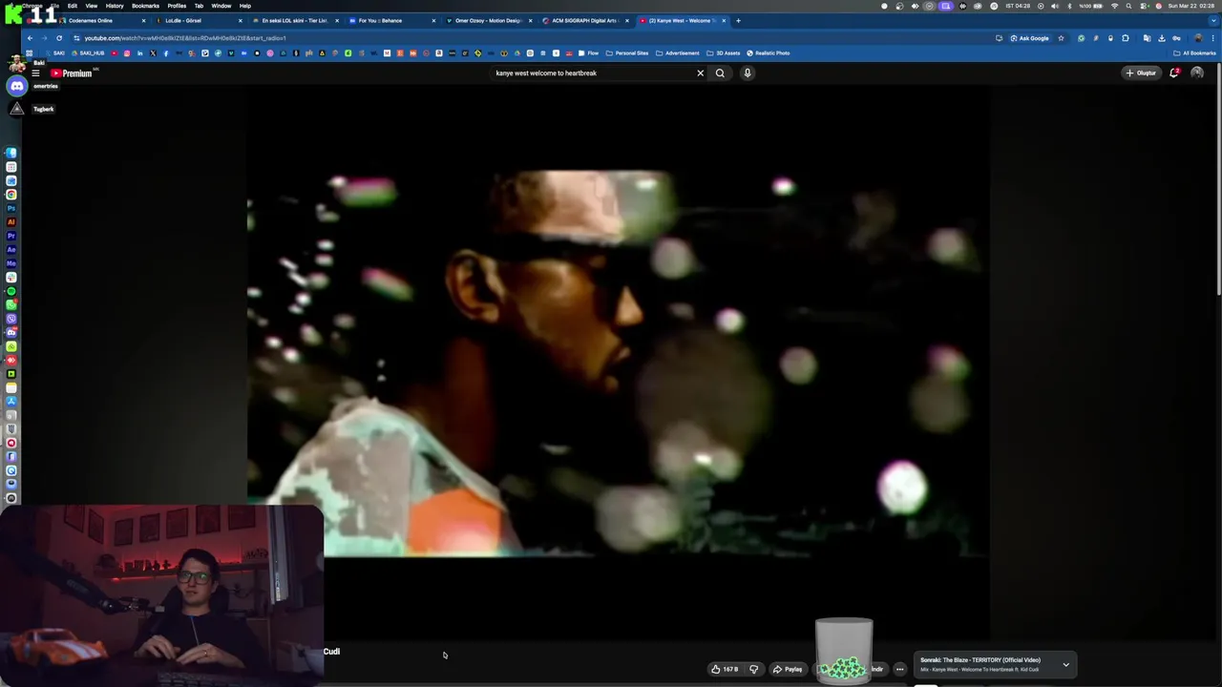Open the LinkedIn bookmark icon

[x=139, y=53]
